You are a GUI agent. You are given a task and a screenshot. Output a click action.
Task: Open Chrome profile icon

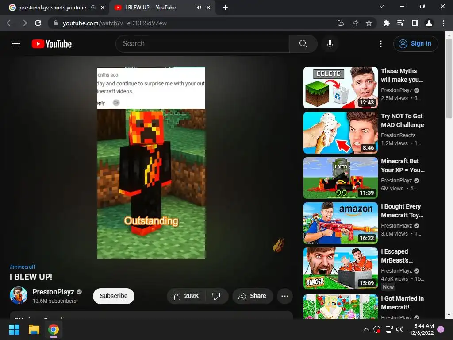(x=429, y=23)
